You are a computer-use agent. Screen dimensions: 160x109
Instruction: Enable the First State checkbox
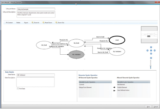18,89
